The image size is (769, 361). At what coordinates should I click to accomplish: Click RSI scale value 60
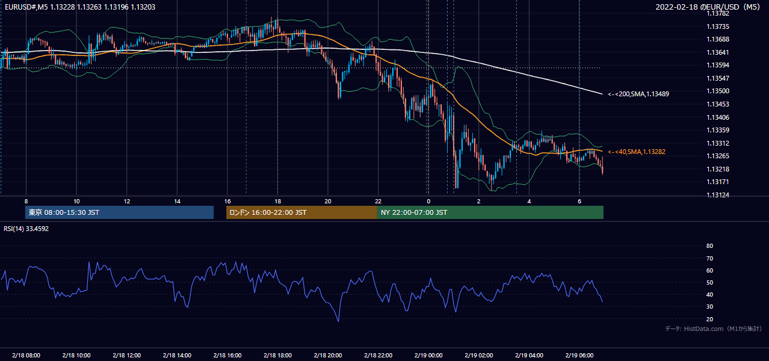pos(709,270)
